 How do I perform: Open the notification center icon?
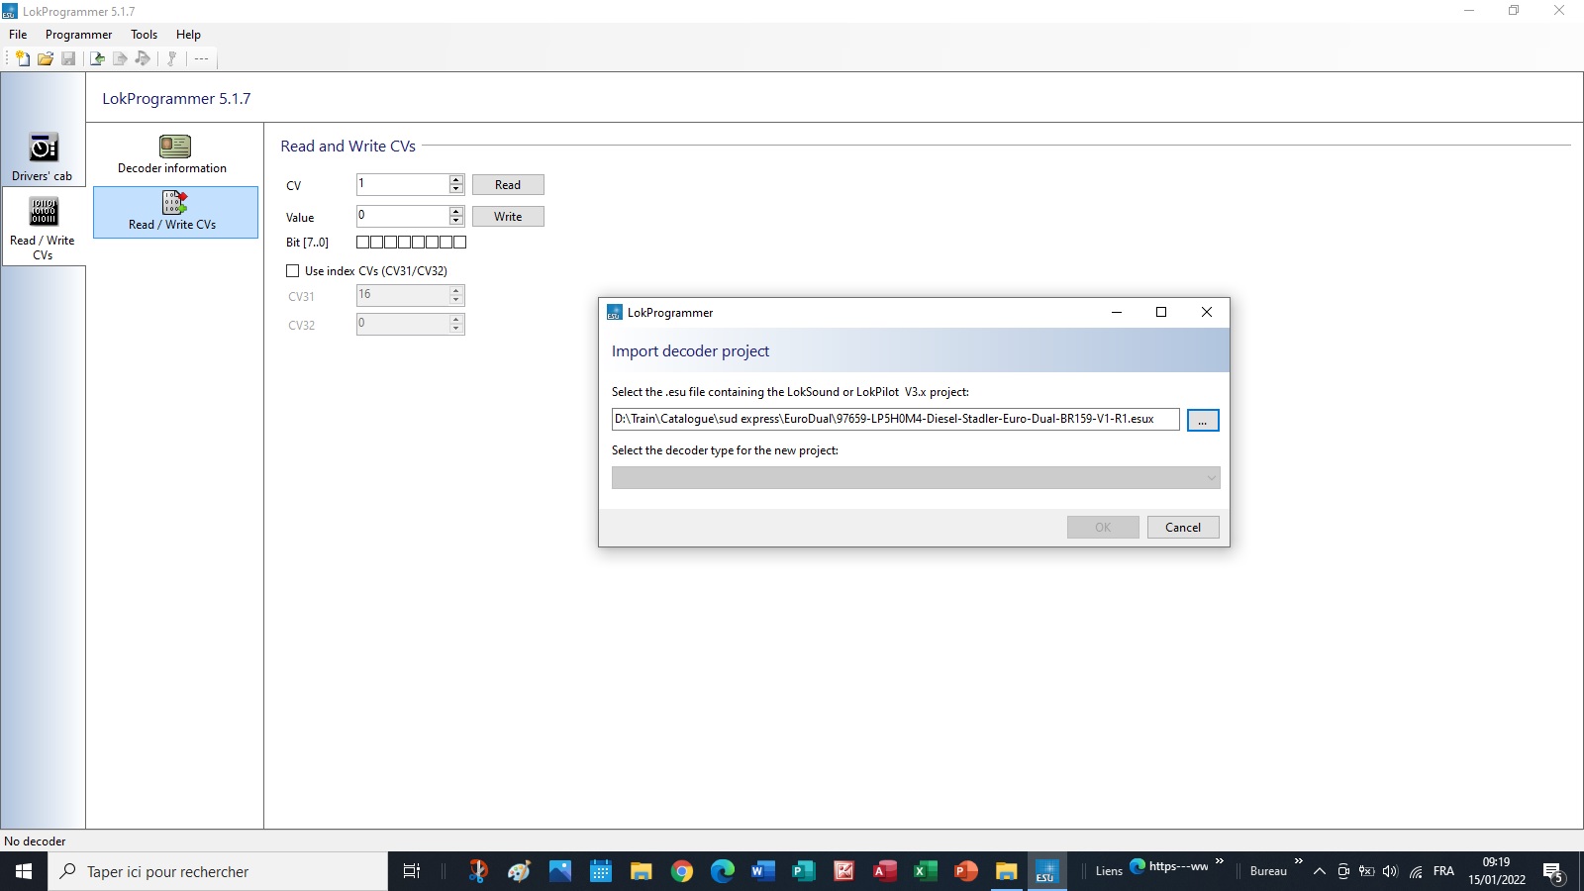click(x=1553, y=872)
